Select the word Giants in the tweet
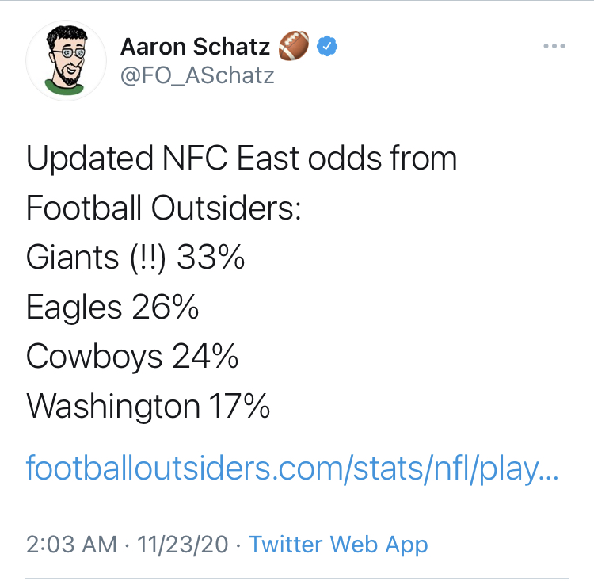594x581 pixels. pyautogui.click(x=72, y=259)
